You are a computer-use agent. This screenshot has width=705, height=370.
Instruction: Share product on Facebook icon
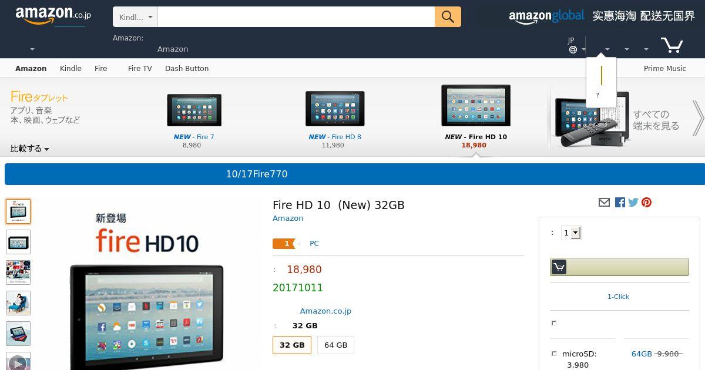pyautogui.click(x=620, y=203)
